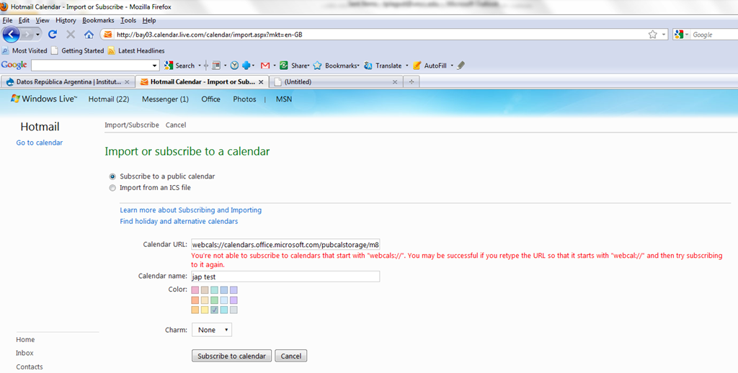Select Import from an ICS file option
This screenshot has width=738, height=373.
[112, 188]
